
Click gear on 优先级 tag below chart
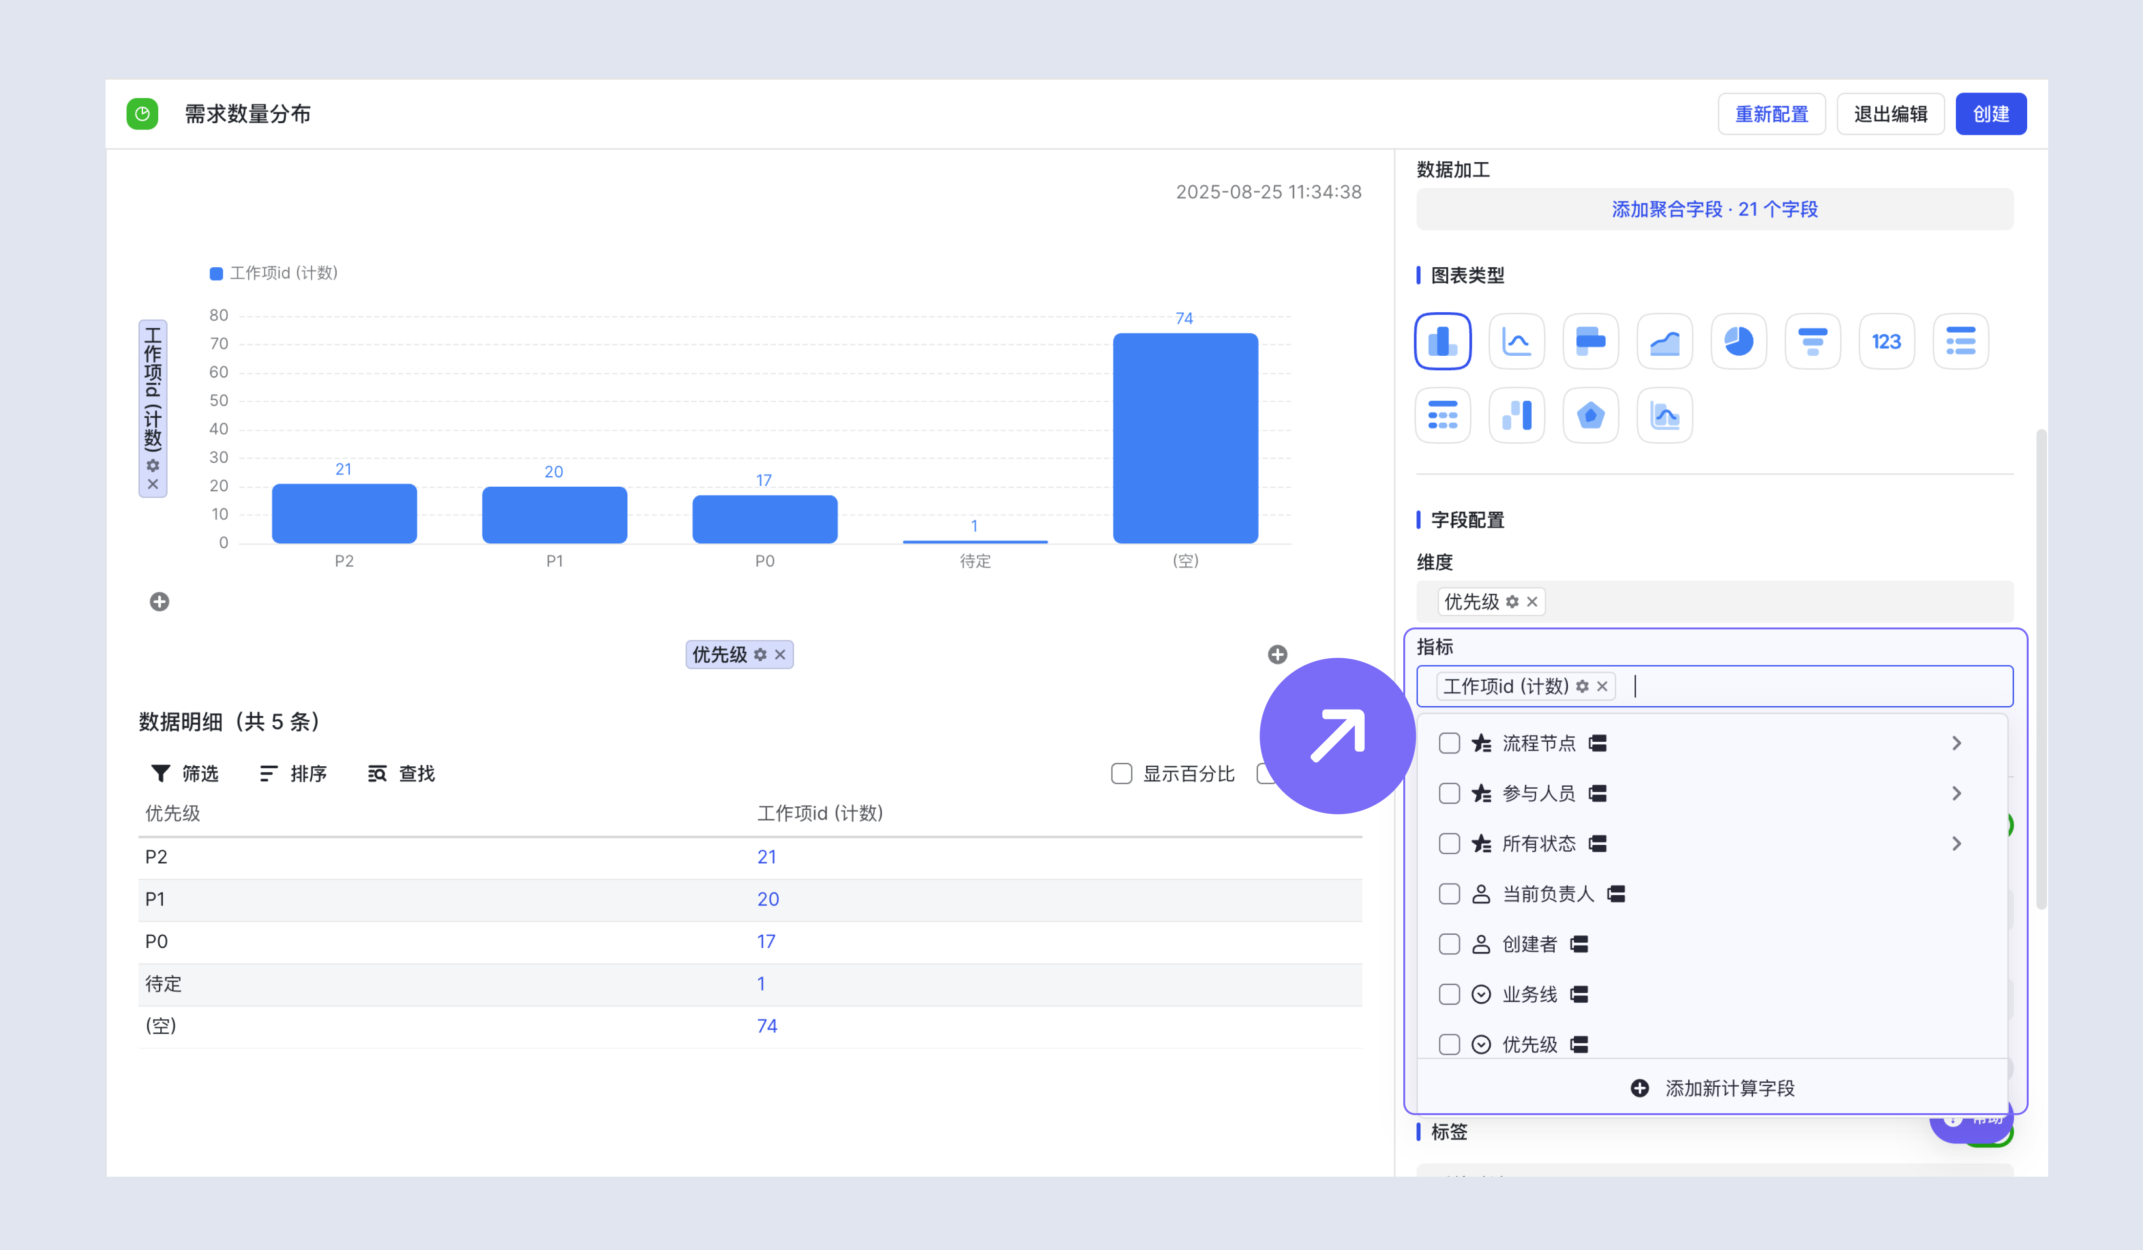pyautogui.click(x=760, y=655)
